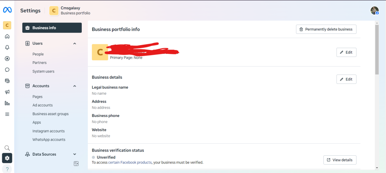
Task: Open the Insights bar chart icon
Action: [x=7, y=103]
